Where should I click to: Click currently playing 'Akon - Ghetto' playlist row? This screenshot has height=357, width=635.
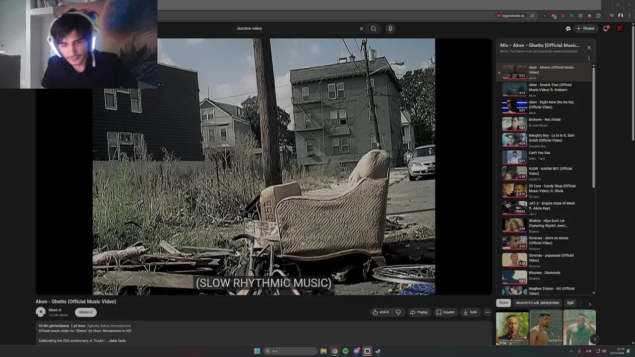point(545,72)
